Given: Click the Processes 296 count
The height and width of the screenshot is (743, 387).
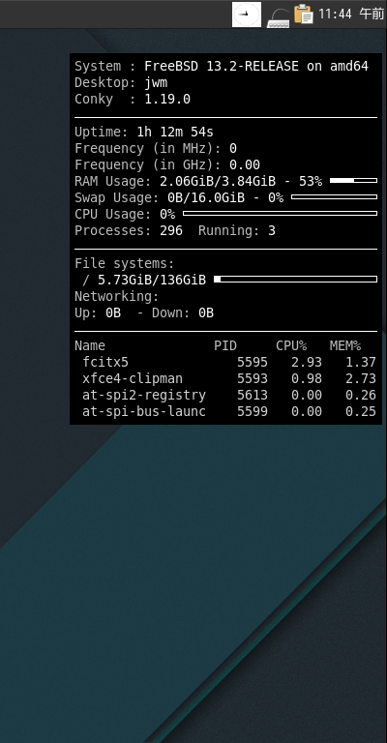Looking at the screenshot, I should pyautogui.click(x=129, y=231).
